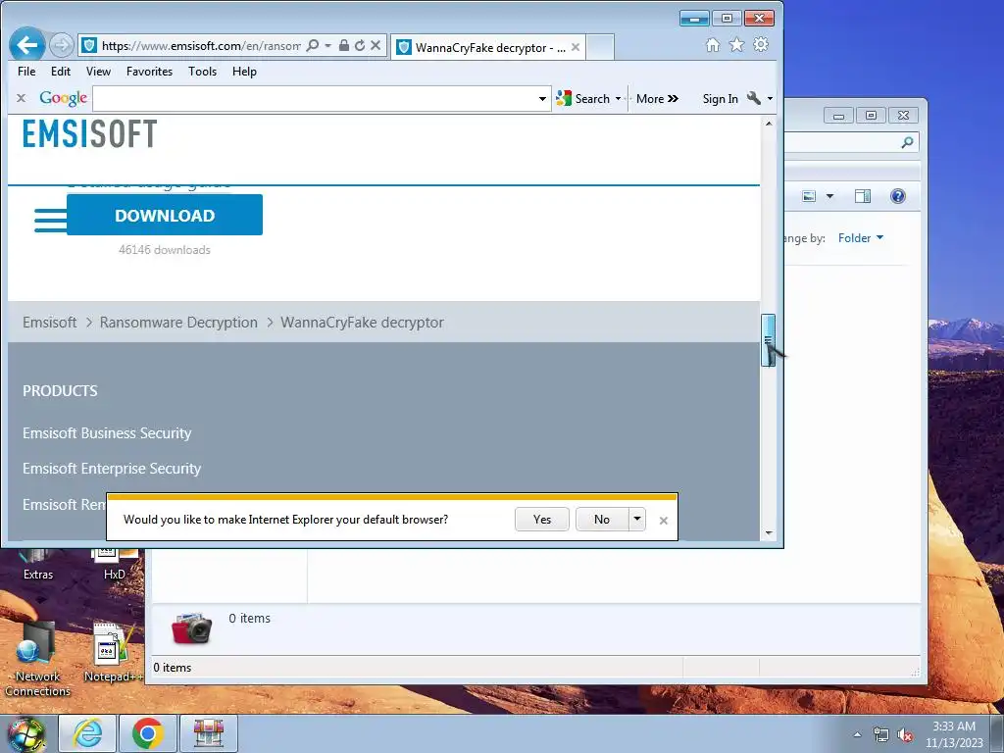Viewport: 1004px width, 753px height.
Task: Refresh the page with the reload icon
Action: point(360,45)
